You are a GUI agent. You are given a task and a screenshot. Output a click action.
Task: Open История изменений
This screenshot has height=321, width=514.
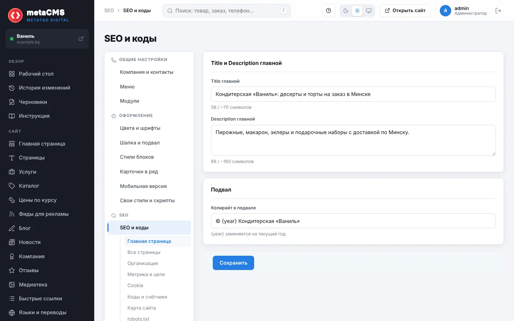click(x=47, y=88)
